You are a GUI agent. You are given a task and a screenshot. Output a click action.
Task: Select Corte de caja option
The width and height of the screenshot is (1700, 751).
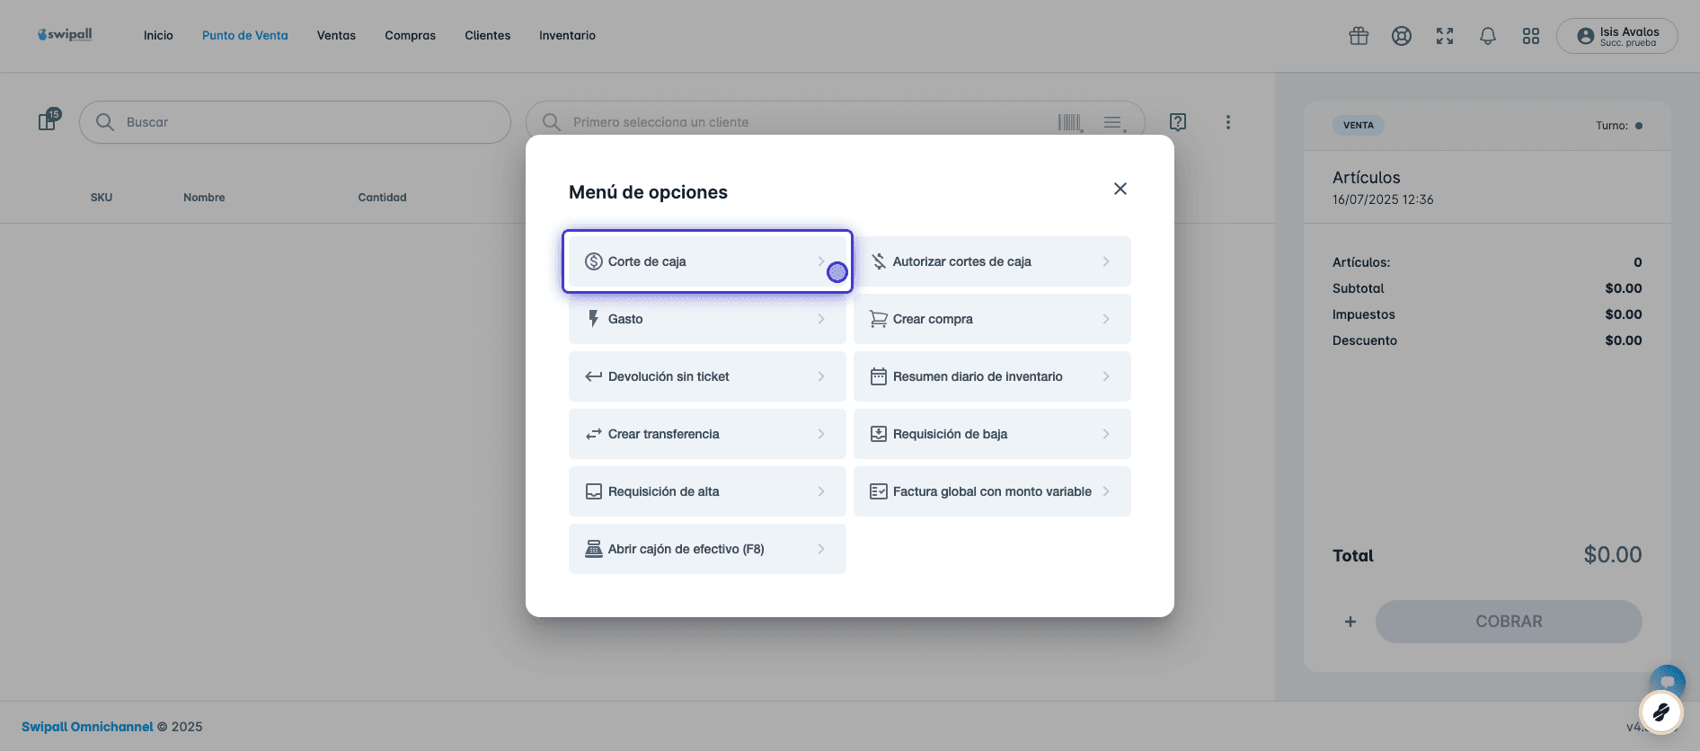click(707, 261)
